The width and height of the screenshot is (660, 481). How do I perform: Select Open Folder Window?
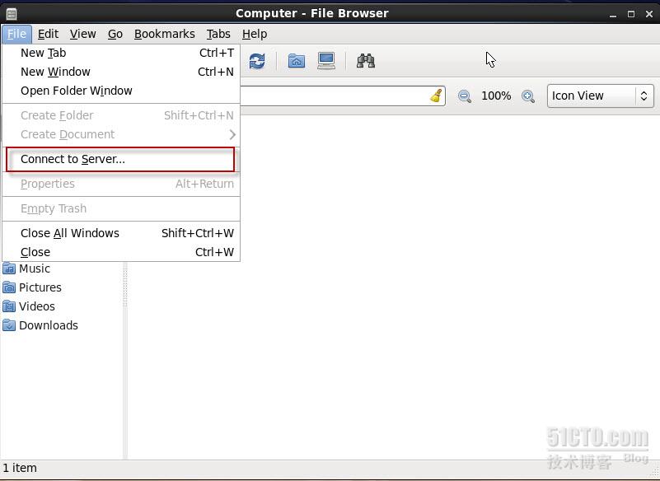click(x=121, y=91)
